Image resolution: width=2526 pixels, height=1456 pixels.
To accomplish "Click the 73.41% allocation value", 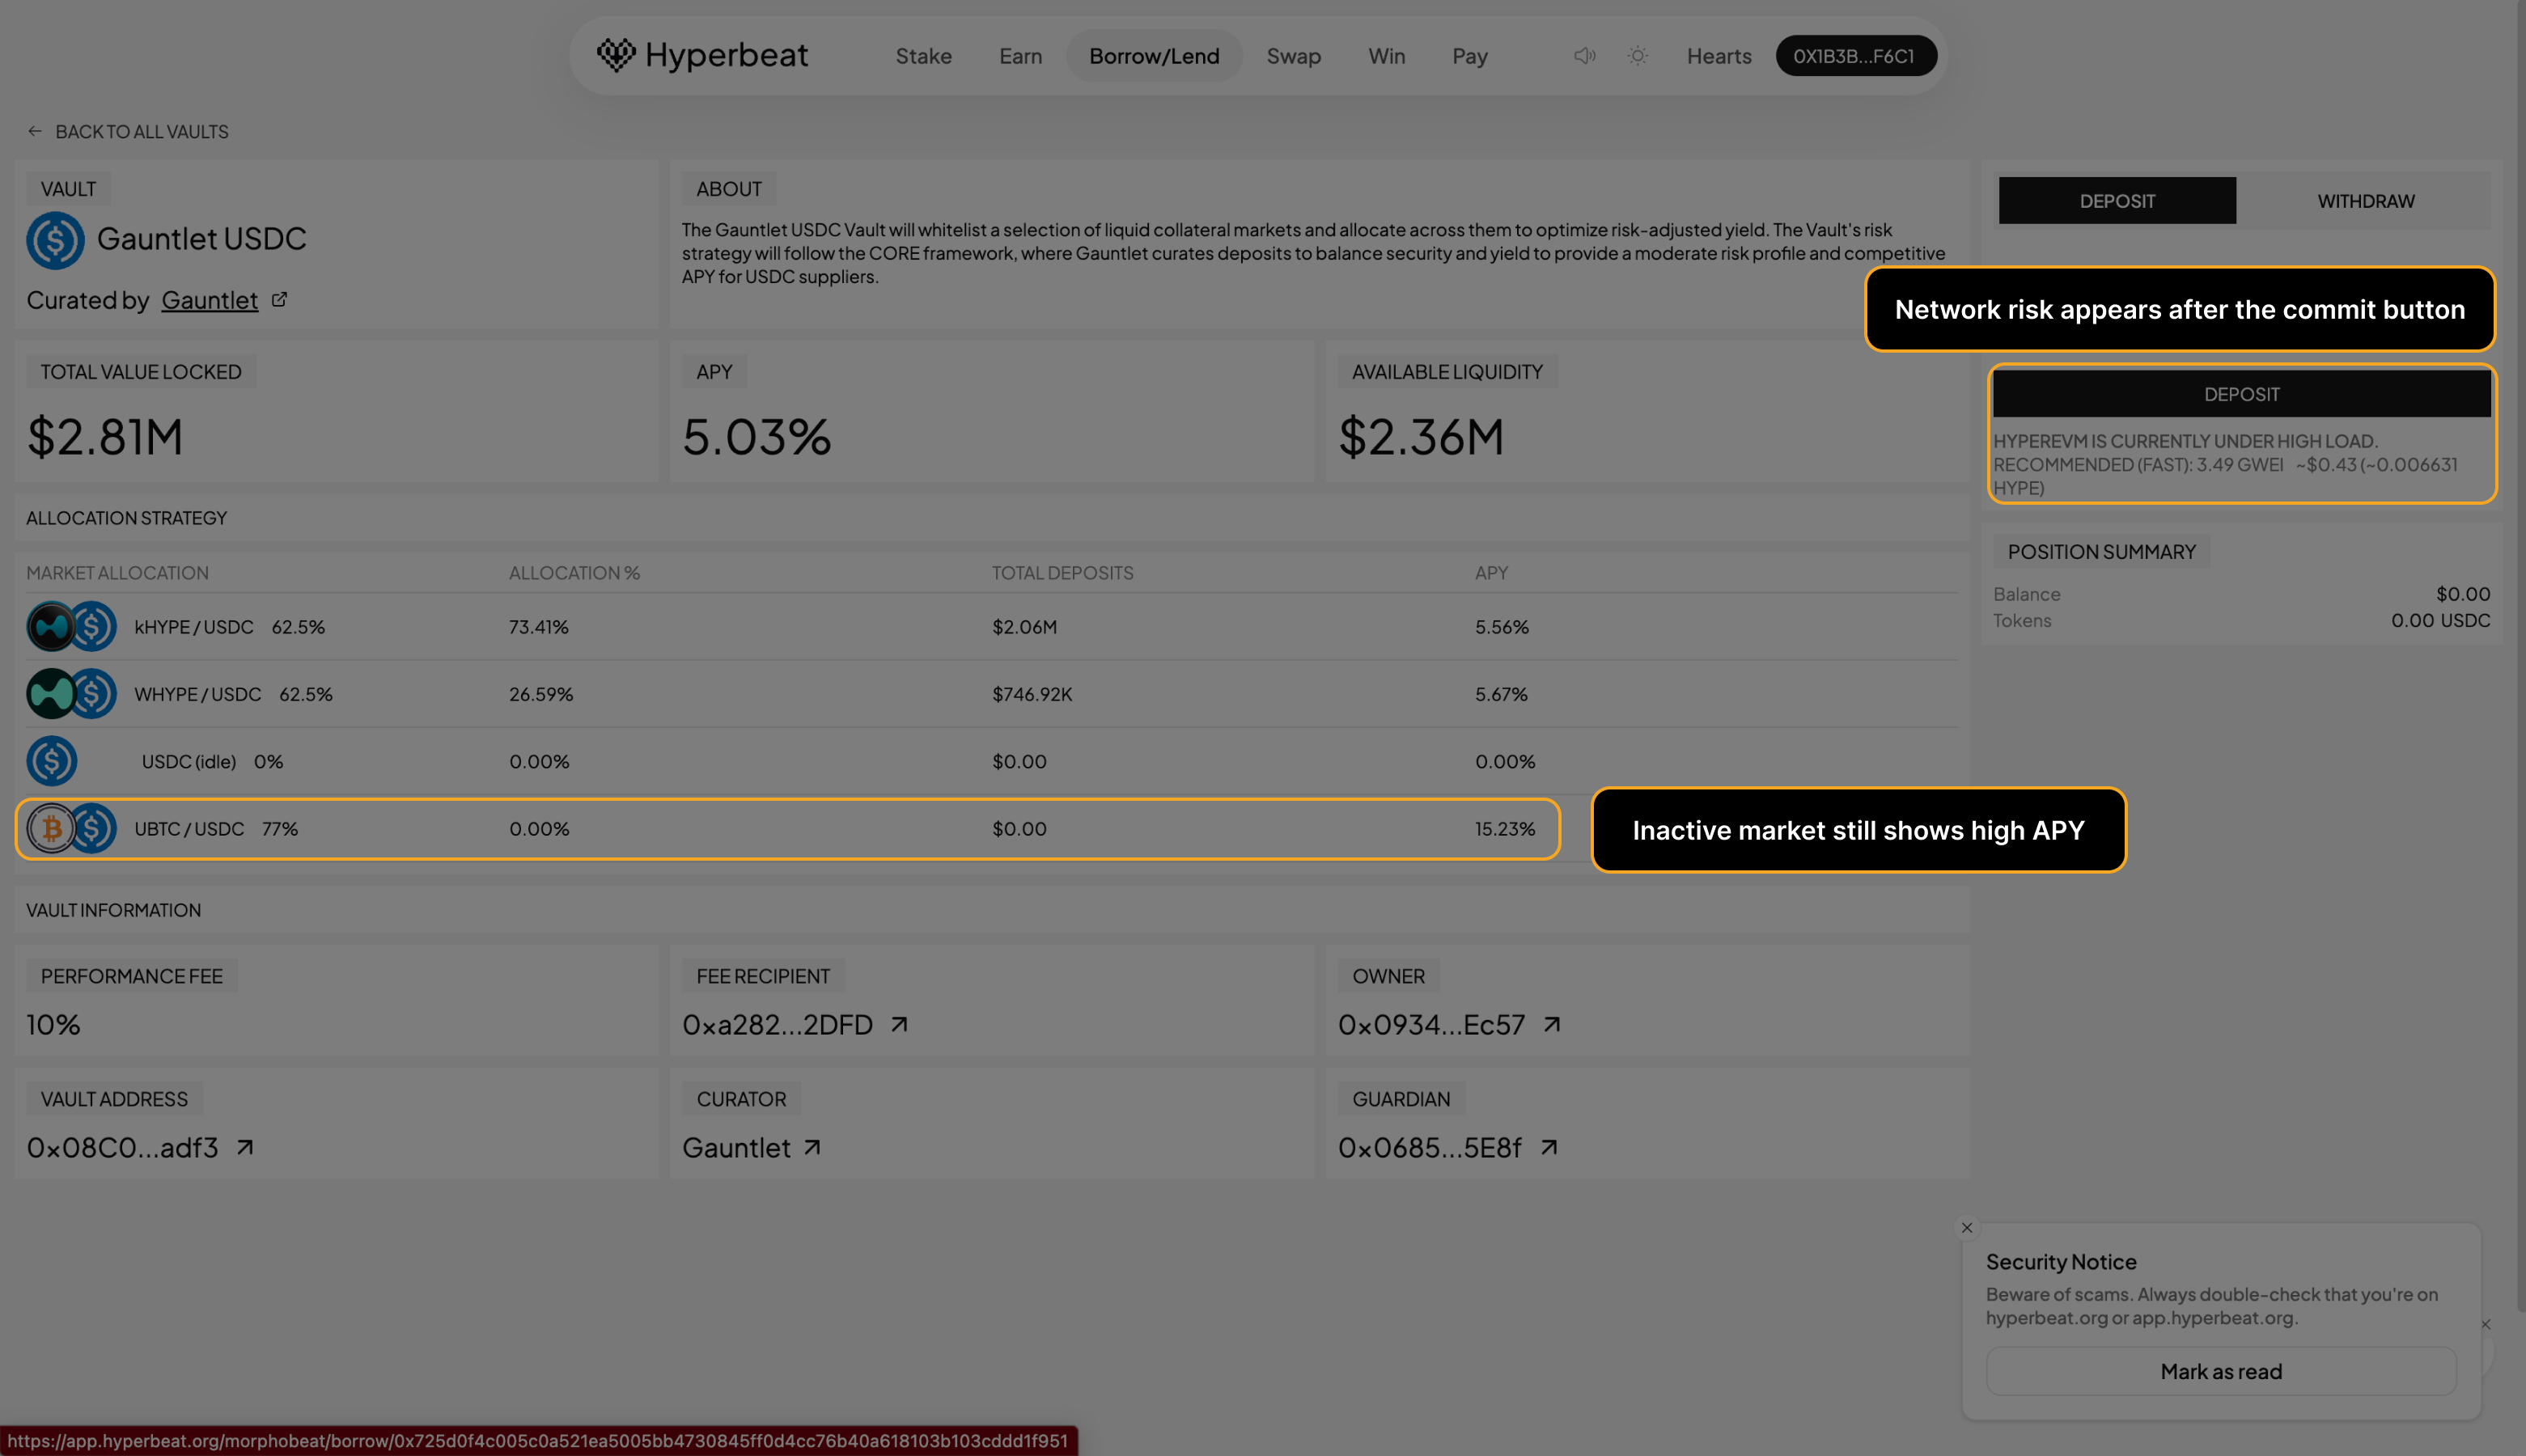I will click(538, 627).
